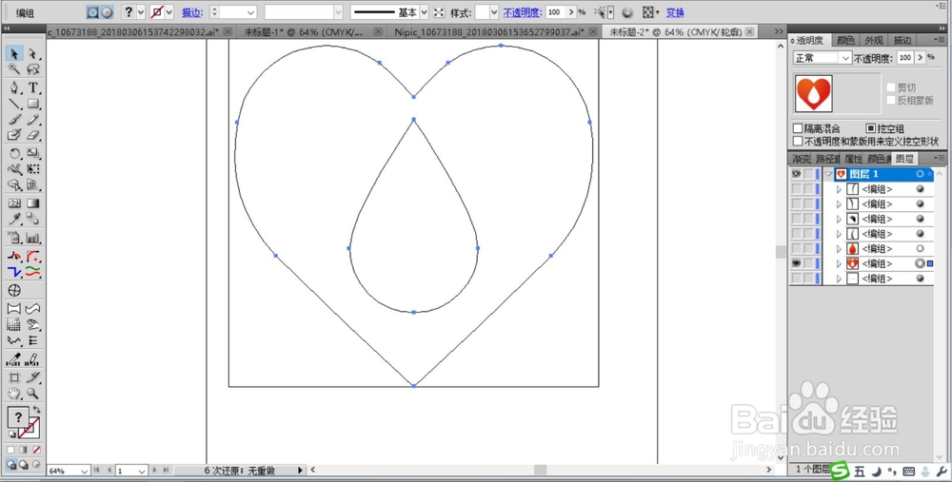The height and width of the screenshot is (482, 952).
Task: Click the 描边 link in control bar
Action: point(192,12)
